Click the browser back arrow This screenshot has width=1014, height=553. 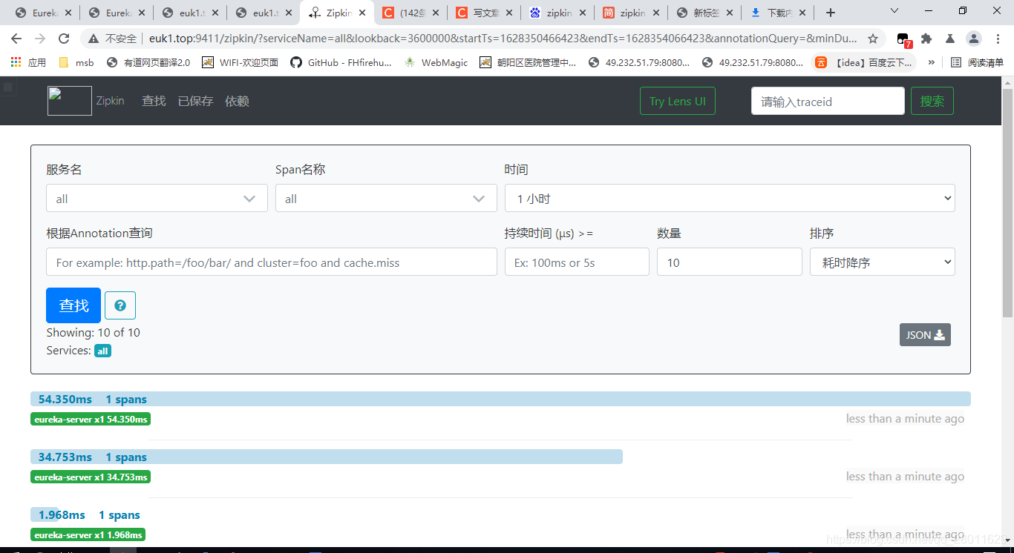pos(16,39)
